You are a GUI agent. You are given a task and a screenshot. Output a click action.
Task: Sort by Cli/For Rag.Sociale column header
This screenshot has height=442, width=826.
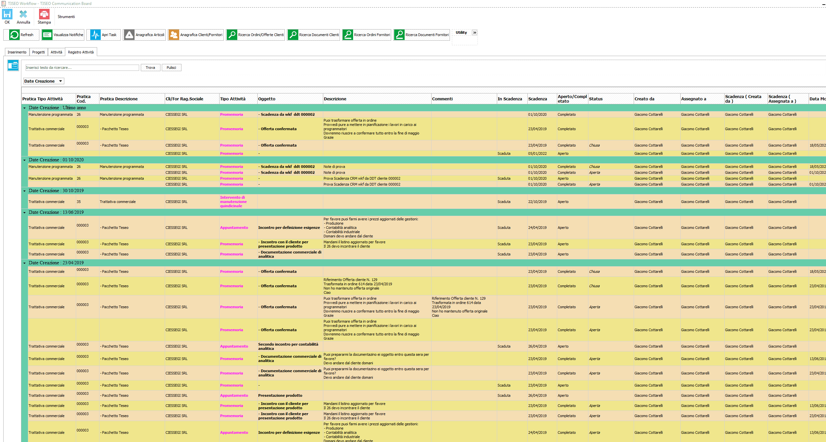[x=192, y=99]
